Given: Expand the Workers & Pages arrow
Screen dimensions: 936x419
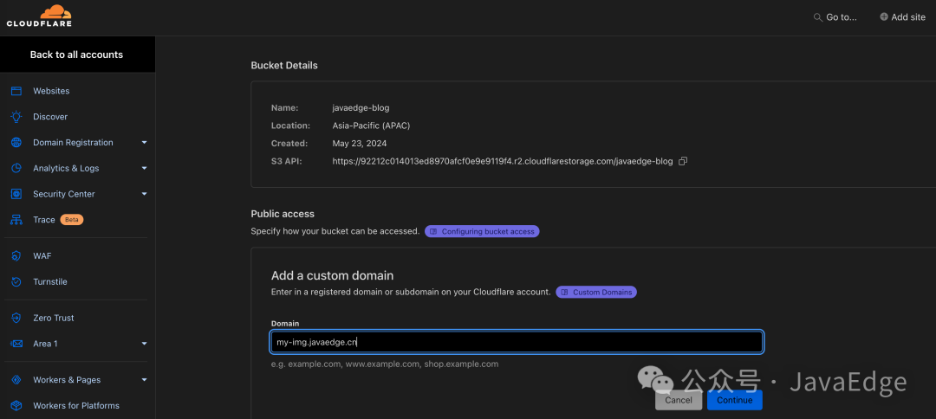Looking at the screenshot, I should pyautogui.click(x=145, y=380).
